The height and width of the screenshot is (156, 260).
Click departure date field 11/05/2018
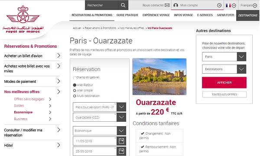pyautogui.click(x=95, y=141)
